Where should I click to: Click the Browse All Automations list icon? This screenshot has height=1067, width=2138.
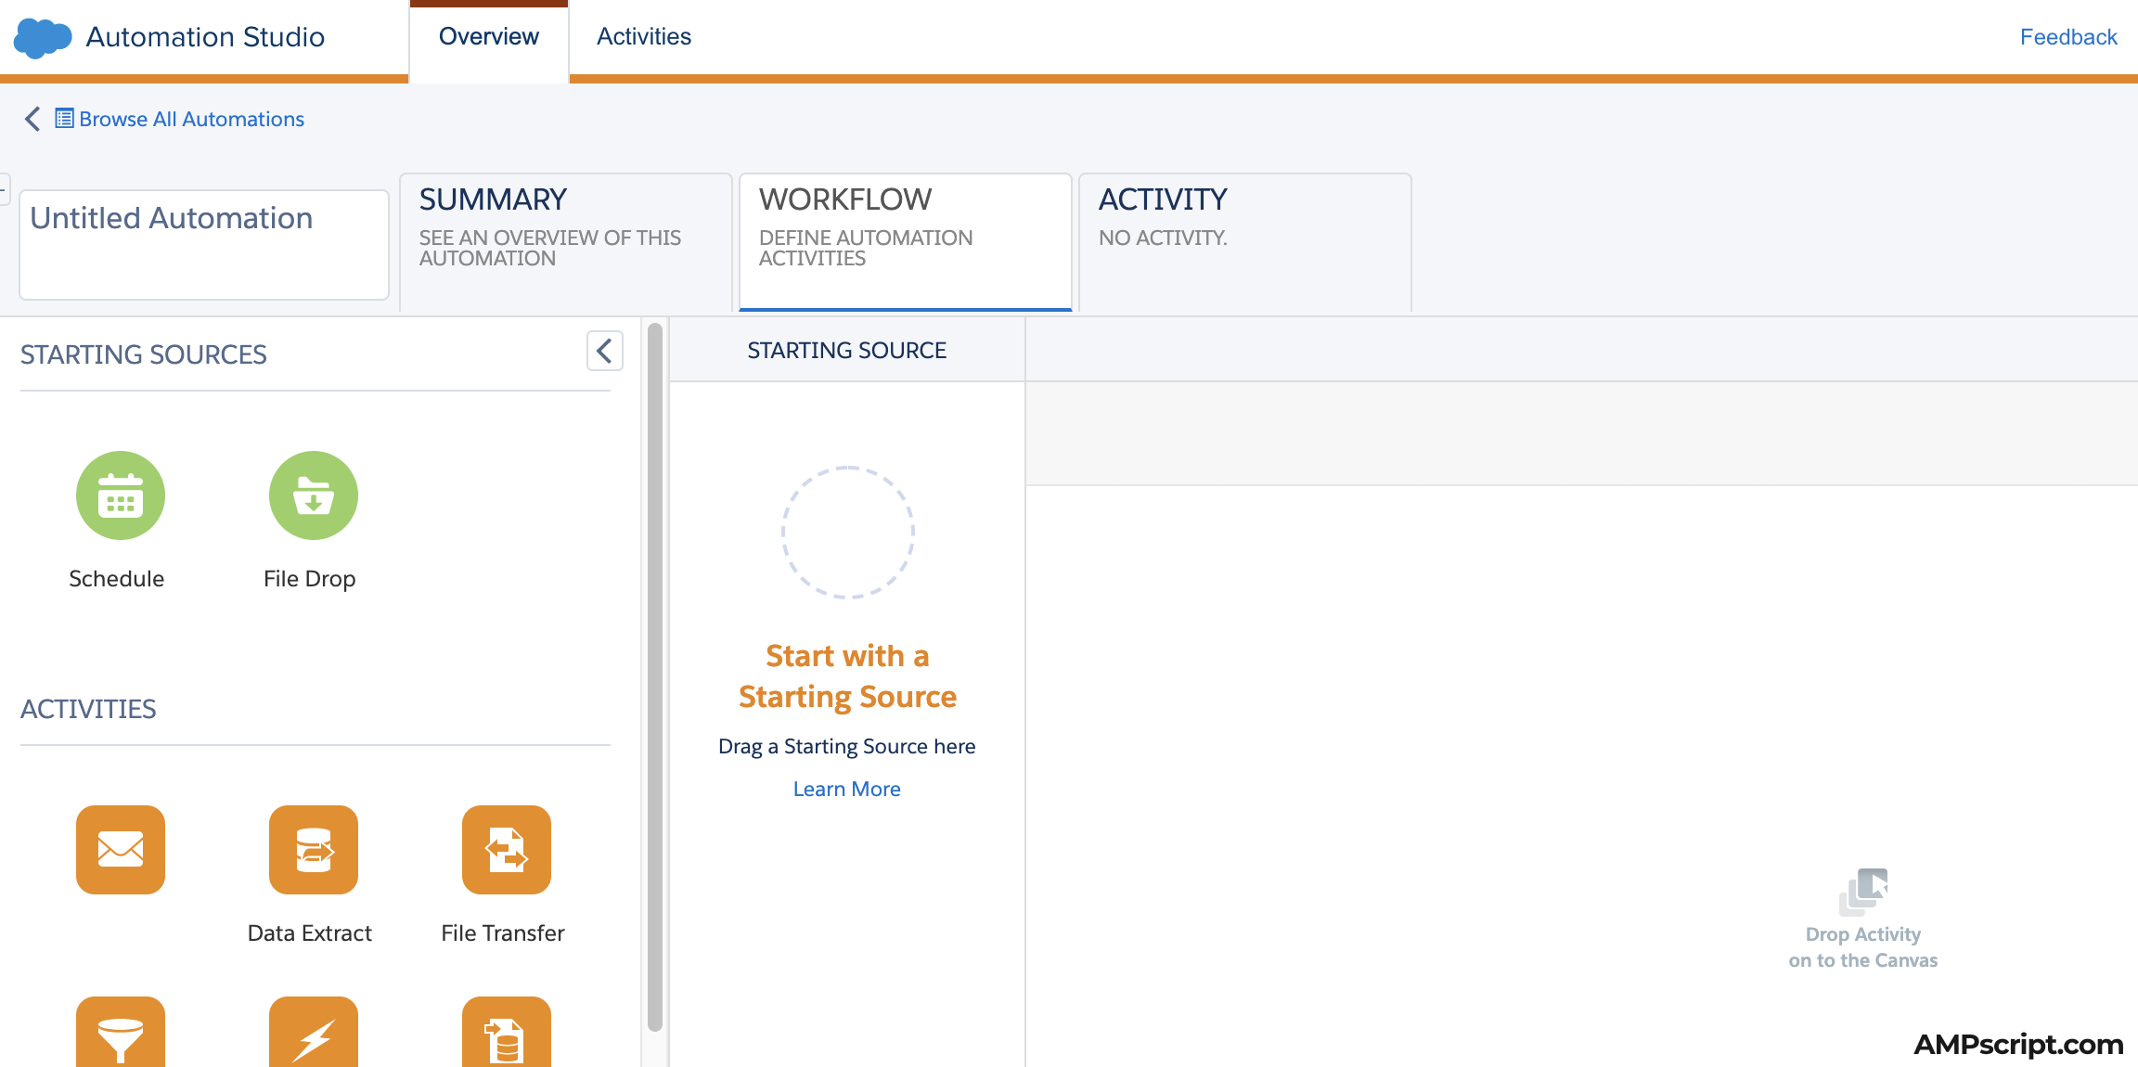pyautogui.click(x=63, y=119)
